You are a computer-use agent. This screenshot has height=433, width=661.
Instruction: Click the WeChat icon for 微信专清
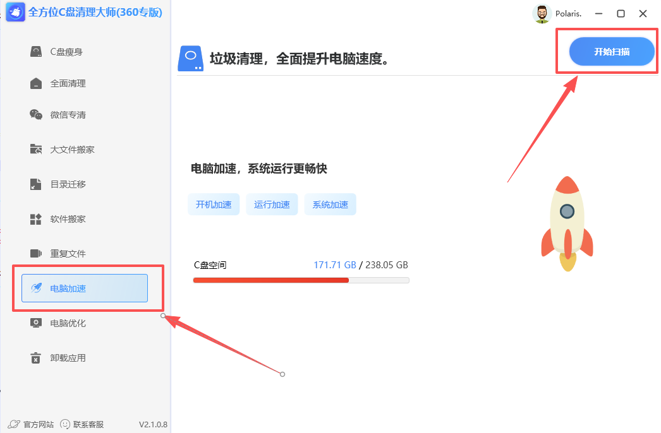pyautogui.click(x=36, y=114)
